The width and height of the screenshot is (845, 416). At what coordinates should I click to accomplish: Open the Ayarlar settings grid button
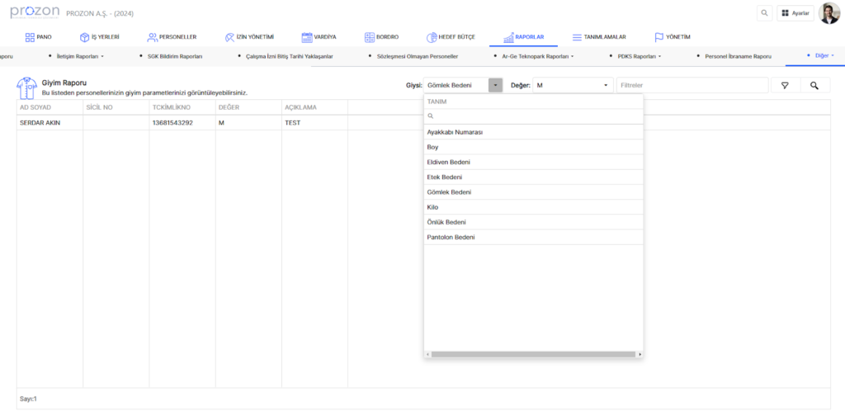click(x=795, y=13)
